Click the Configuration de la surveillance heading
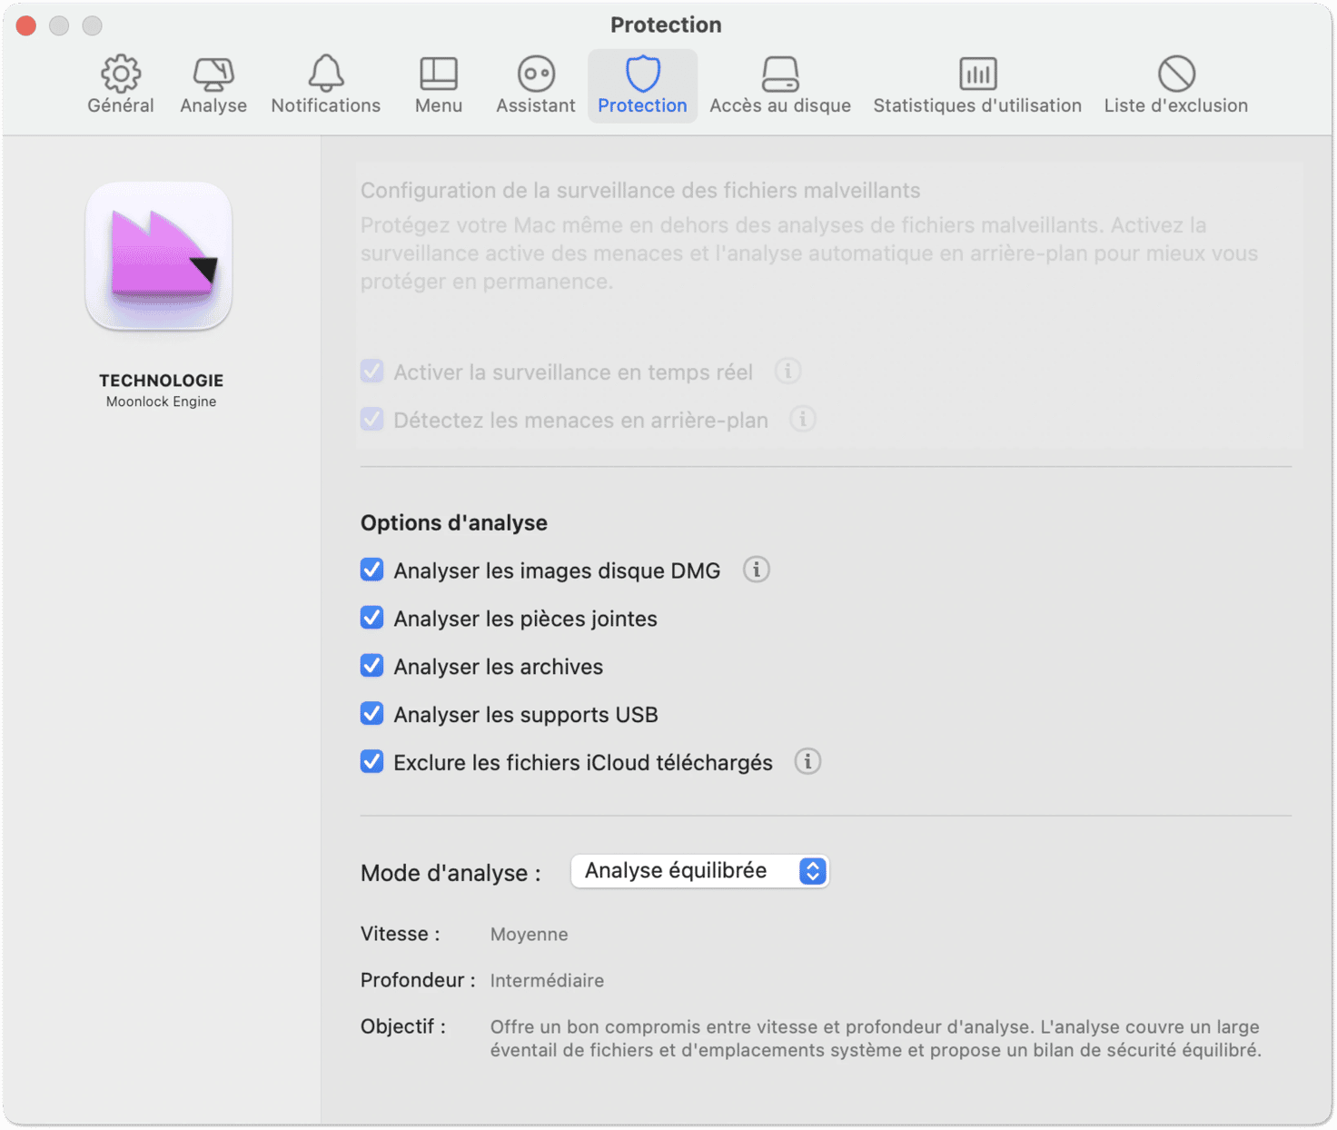Screen dimensions: 1337x1130 point(640,190)
